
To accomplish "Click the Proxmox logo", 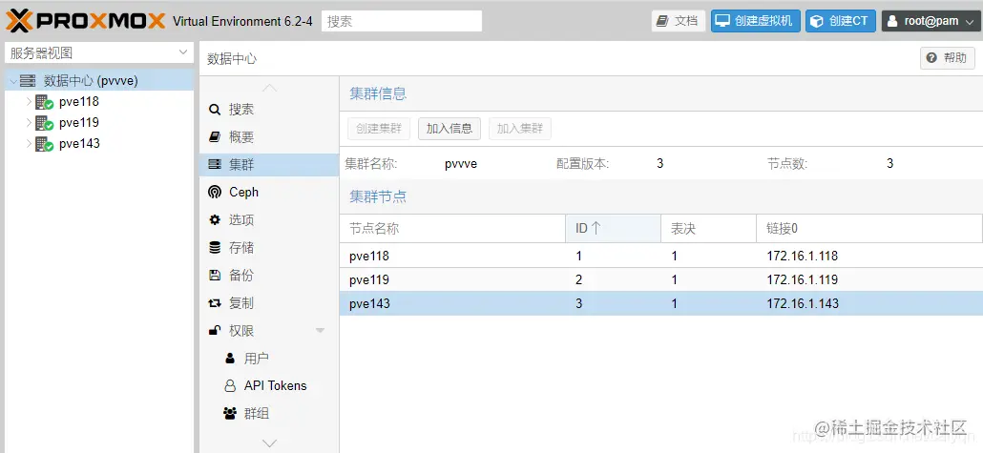I will pyautogui.click(x=86, y=21).
